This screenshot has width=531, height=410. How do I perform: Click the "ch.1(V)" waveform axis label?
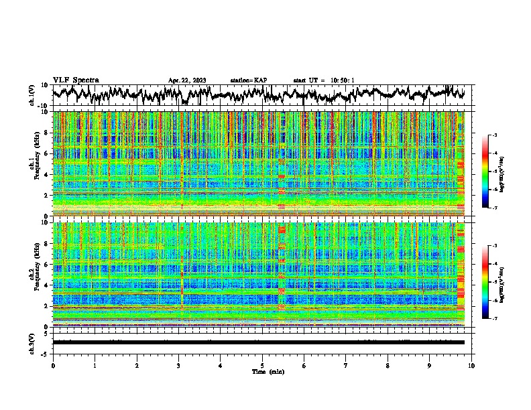click(32, 95)
